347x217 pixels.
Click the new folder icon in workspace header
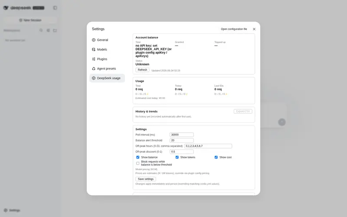point(55,30)
